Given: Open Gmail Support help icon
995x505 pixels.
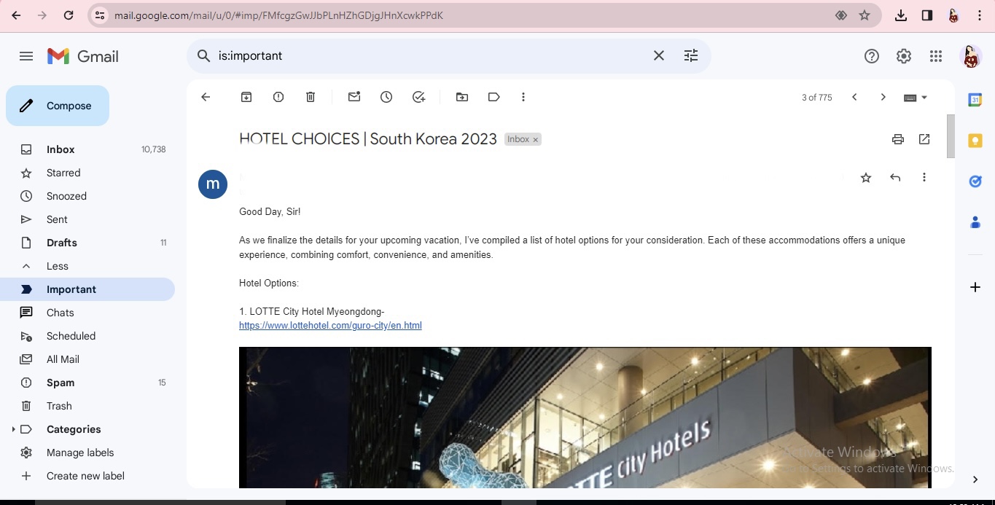Looking at the screenshot, I should [x=872, y=56].
